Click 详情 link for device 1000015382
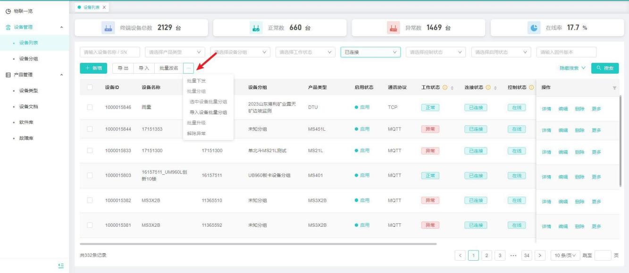Screen dimensions: 629x273 547,202
